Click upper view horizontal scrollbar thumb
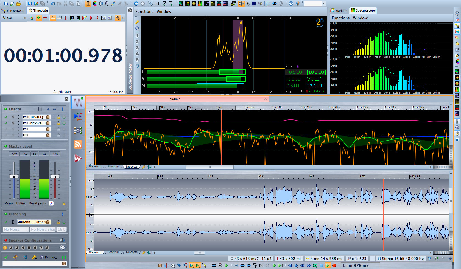This screenshot has width=461, height=269. [x=209, y=167]
